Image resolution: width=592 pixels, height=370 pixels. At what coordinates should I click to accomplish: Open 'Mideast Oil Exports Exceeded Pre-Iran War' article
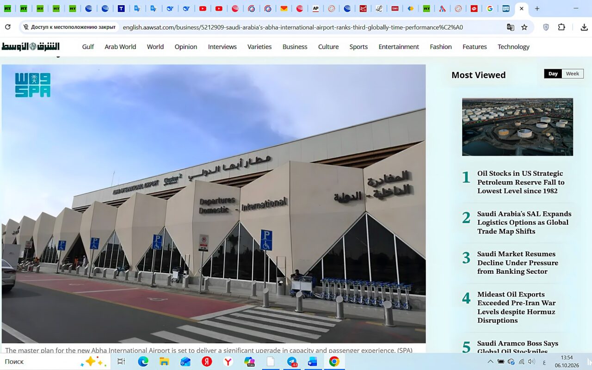pos(517,307)
